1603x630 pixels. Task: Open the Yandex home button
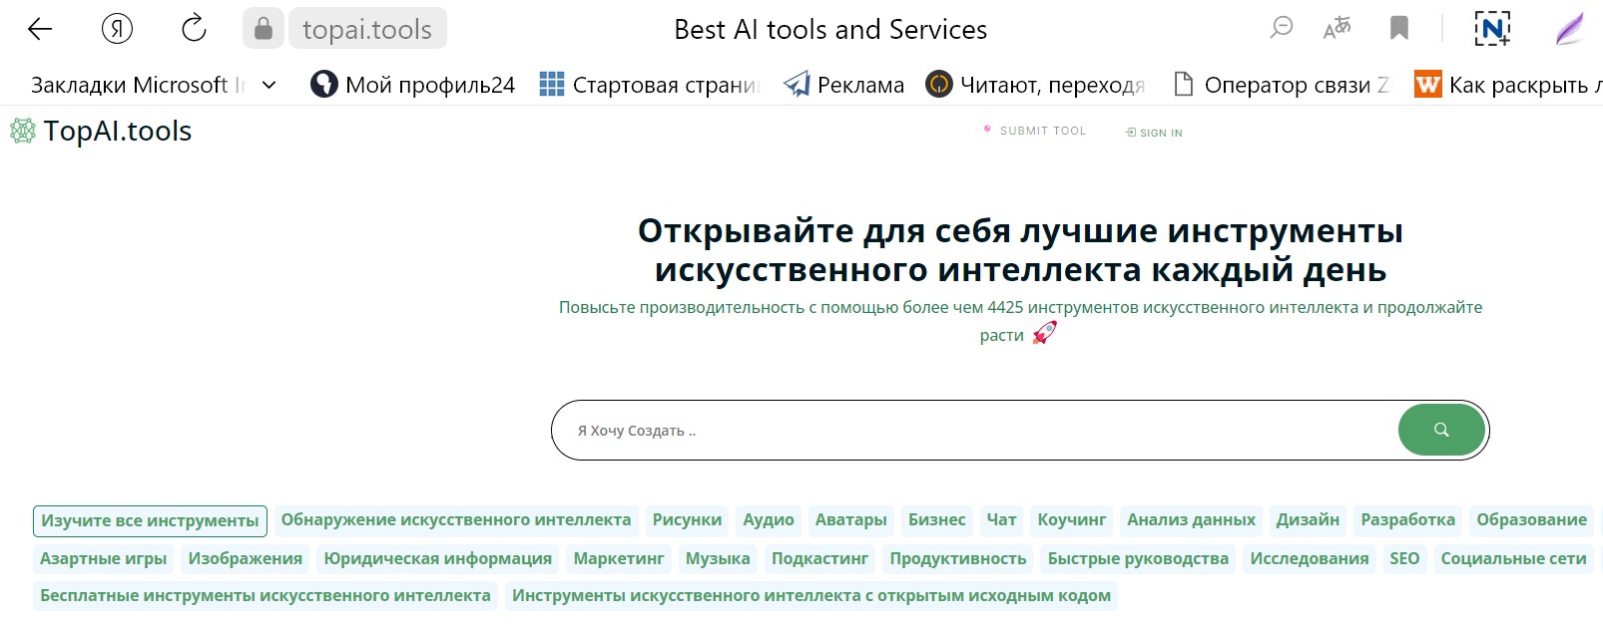pyautogui.click(x=117, y=29)
